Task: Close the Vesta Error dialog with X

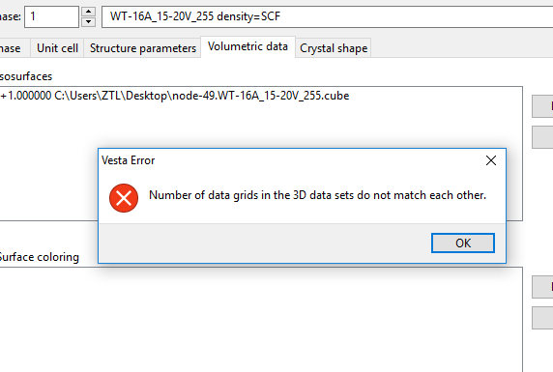Action: [490, 160]
